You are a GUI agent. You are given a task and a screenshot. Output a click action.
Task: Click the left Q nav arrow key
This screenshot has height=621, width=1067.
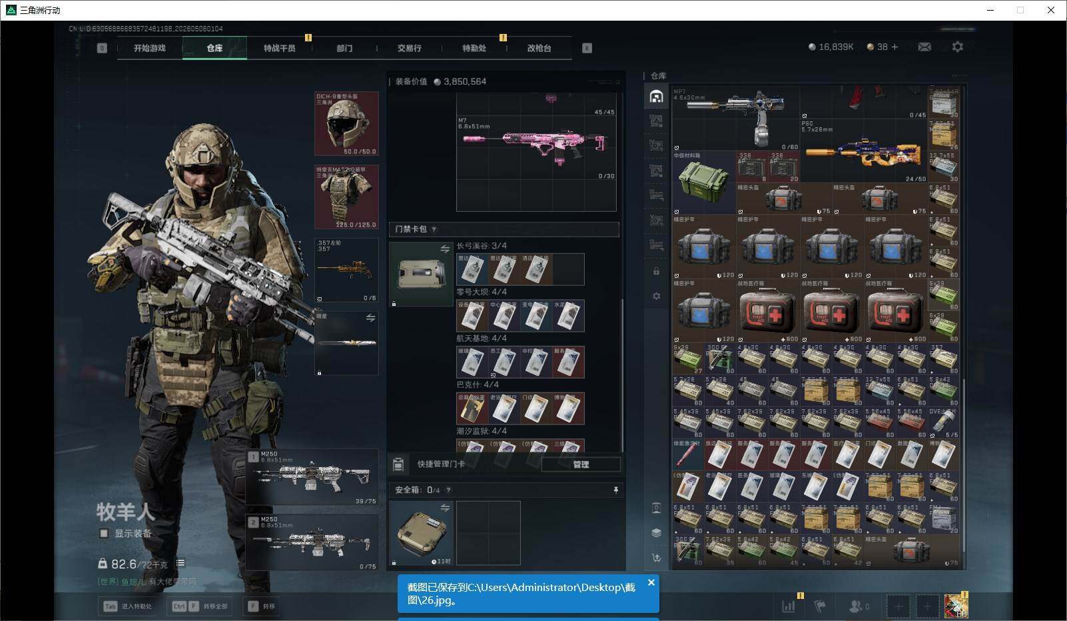click(x=102, y=48)
